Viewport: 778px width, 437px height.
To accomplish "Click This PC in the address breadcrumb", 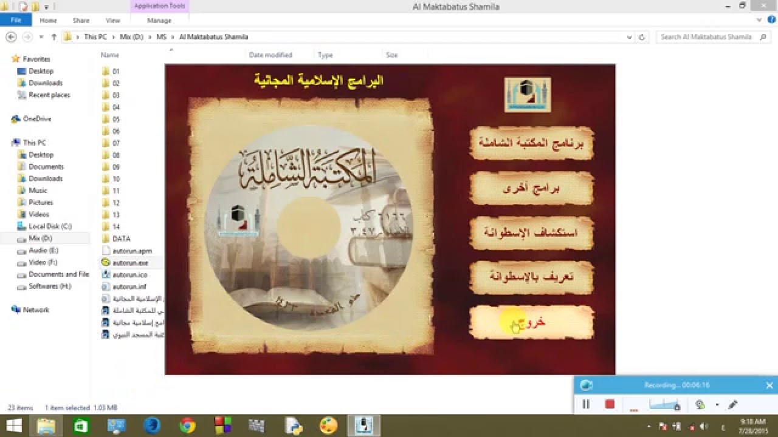I will point(95,37).
